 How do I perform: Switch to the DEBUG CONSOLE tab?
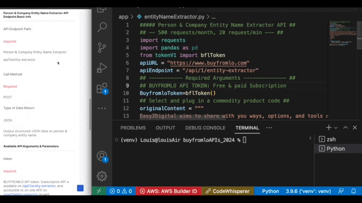pyautogui.click(x=205, y=128)
